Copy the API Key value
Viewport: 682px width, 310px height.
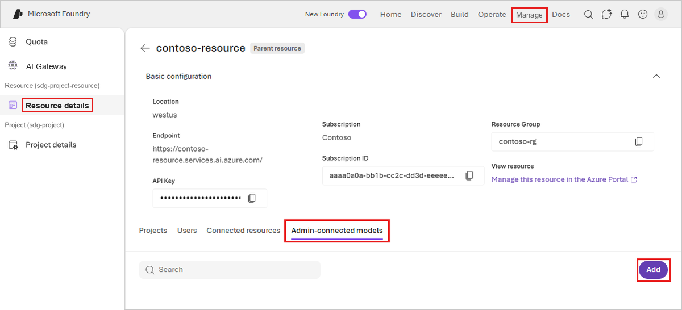(x=252, y=198)
